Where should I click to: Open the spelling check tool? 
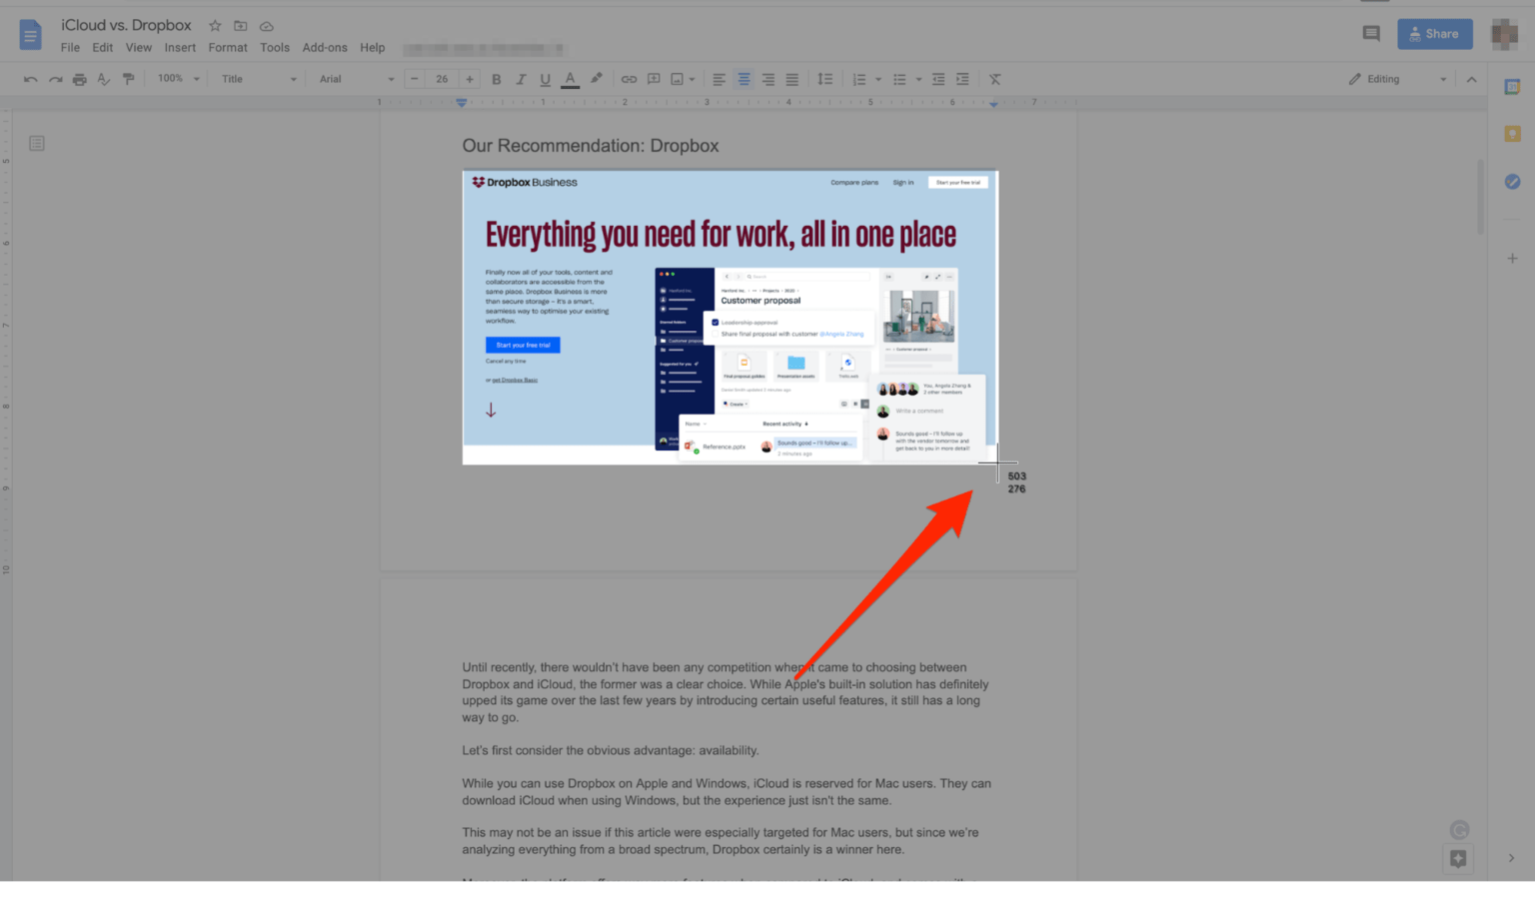click(103, 79)
